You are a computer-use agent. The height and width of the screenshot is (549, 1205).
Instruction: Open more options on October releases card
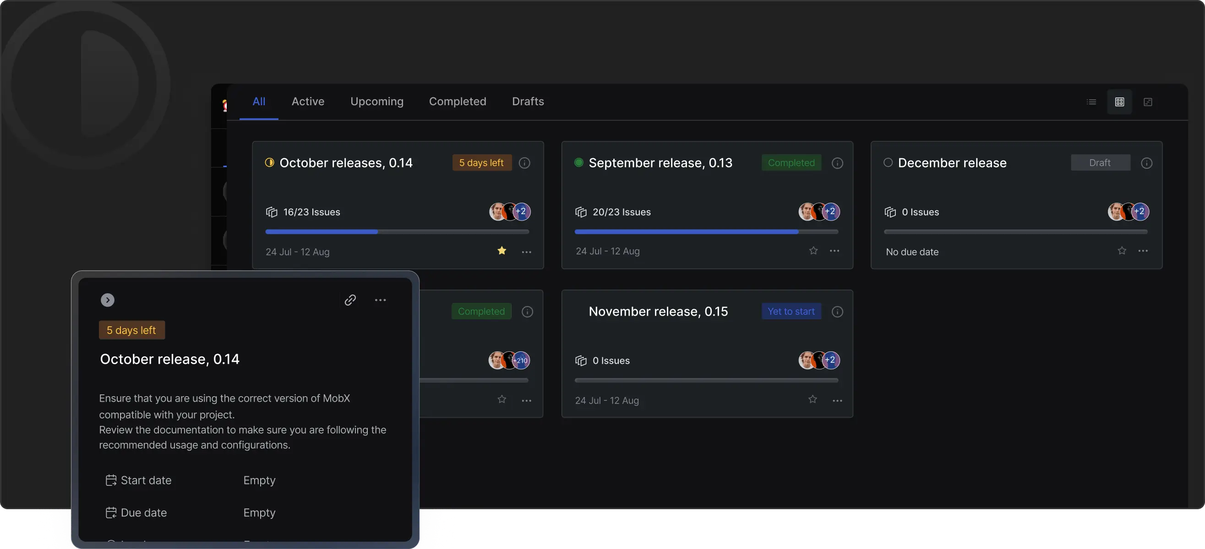[526, 252]
